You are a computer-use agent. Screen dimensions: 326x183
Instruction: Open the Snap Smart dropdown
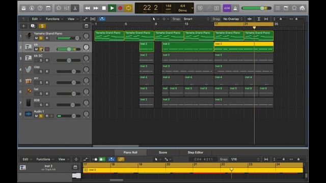(196, 19)
